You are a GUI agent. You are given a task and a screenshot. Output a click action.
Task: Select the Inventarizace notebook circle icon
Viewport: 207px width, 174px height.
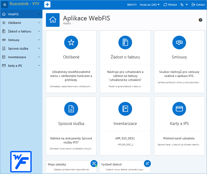click(x=125, y=109)
